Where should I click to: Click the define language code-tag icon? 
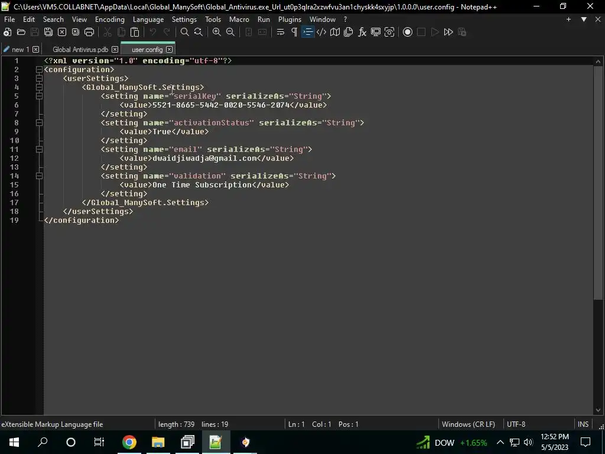point(321,32)
